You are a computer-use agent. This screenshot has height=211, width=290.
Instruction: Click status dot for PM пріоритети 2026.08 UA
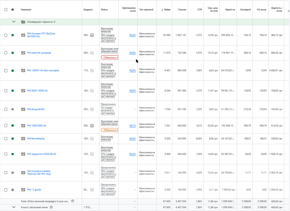coord(13,154)
